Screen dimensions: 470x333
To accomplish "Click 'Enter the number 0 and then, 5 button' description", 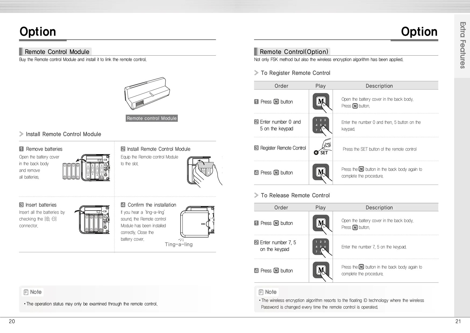I will pos(381,126).
